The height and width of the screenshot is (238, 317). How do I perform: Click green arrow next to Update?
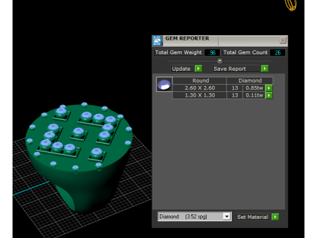pyautogui.click(x=198, y=69)
